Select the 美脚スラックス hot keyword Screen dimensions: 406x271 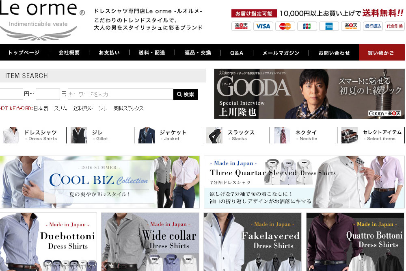point(128,108)
